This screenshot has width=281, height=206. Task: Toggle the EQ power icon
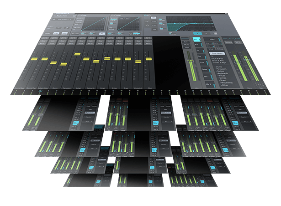click(x=145, y=16)
